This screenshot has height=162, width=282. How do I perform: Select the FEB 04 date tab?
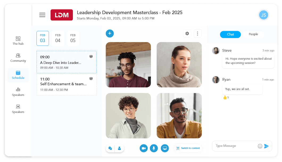[x=58, y=38]
